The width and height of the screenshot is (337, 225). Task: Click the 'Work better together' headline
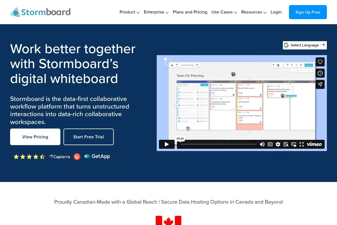pos(73,64)
